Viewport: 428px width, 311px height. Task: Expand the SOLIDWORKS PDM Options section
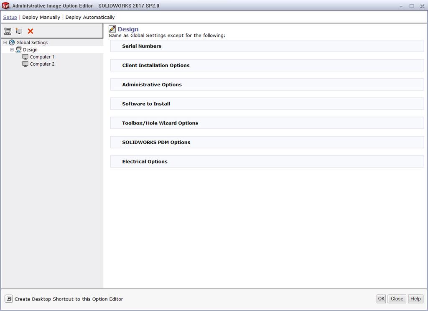pyautogui.click(x=267, y=142)
